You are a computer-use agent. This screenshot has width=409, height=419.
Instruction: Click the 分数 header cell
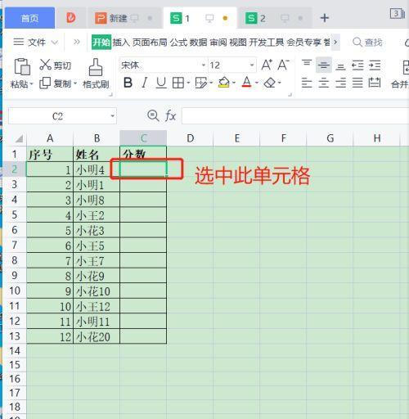(143, 154)
